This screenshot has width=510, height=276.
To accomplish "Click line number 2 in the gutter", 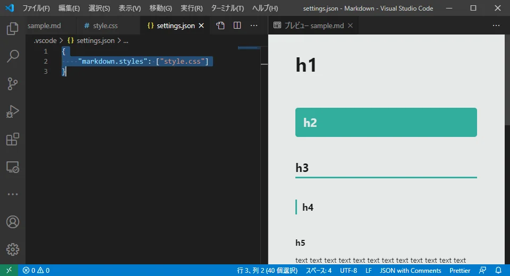I will point(46,62).
